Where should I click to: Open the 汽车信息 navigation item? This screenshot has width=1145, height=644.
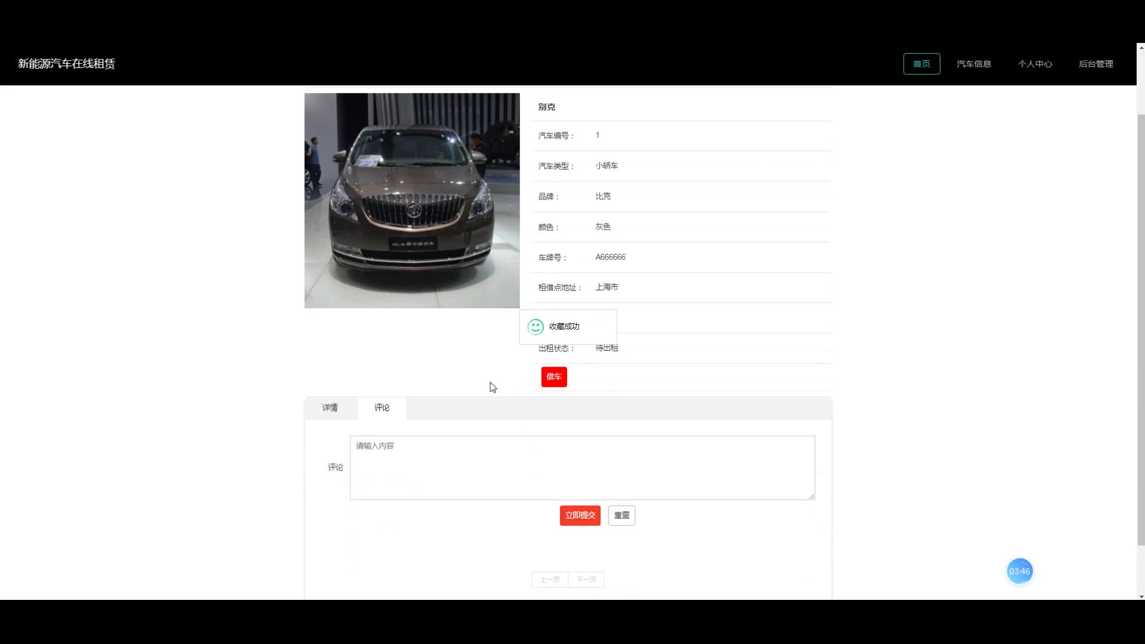pyautogui.click(x=974, y=64)
